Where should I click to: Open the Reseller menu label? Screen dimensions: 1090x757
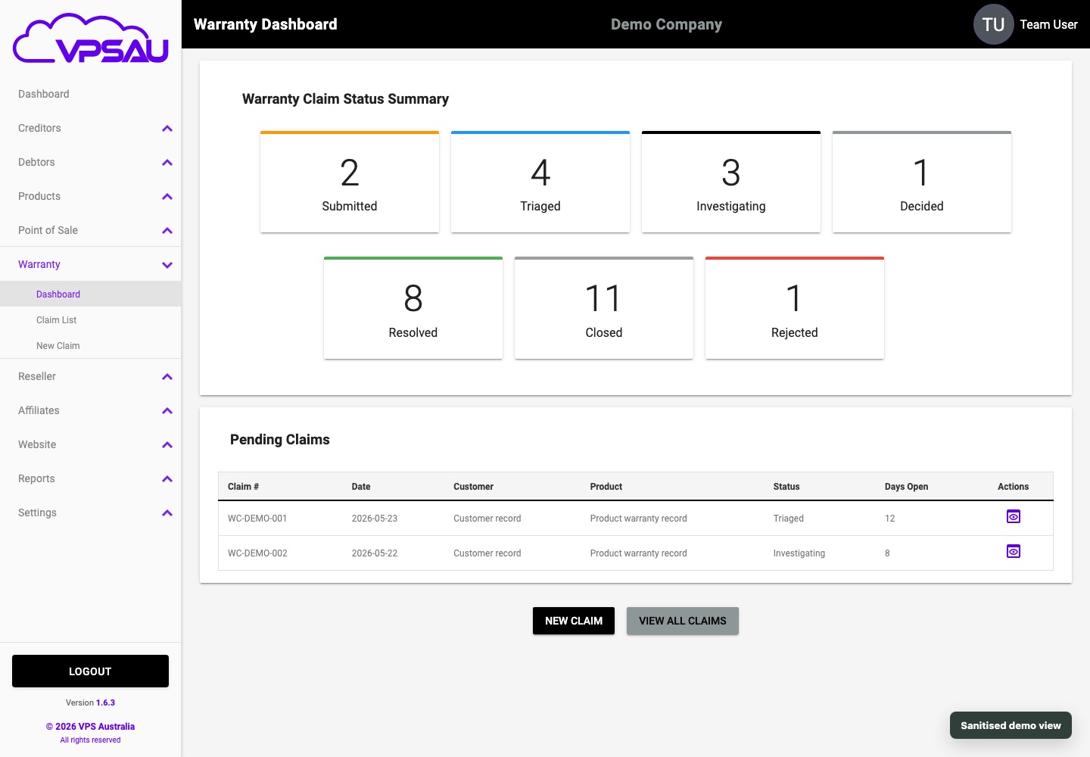tap(37, 376)
